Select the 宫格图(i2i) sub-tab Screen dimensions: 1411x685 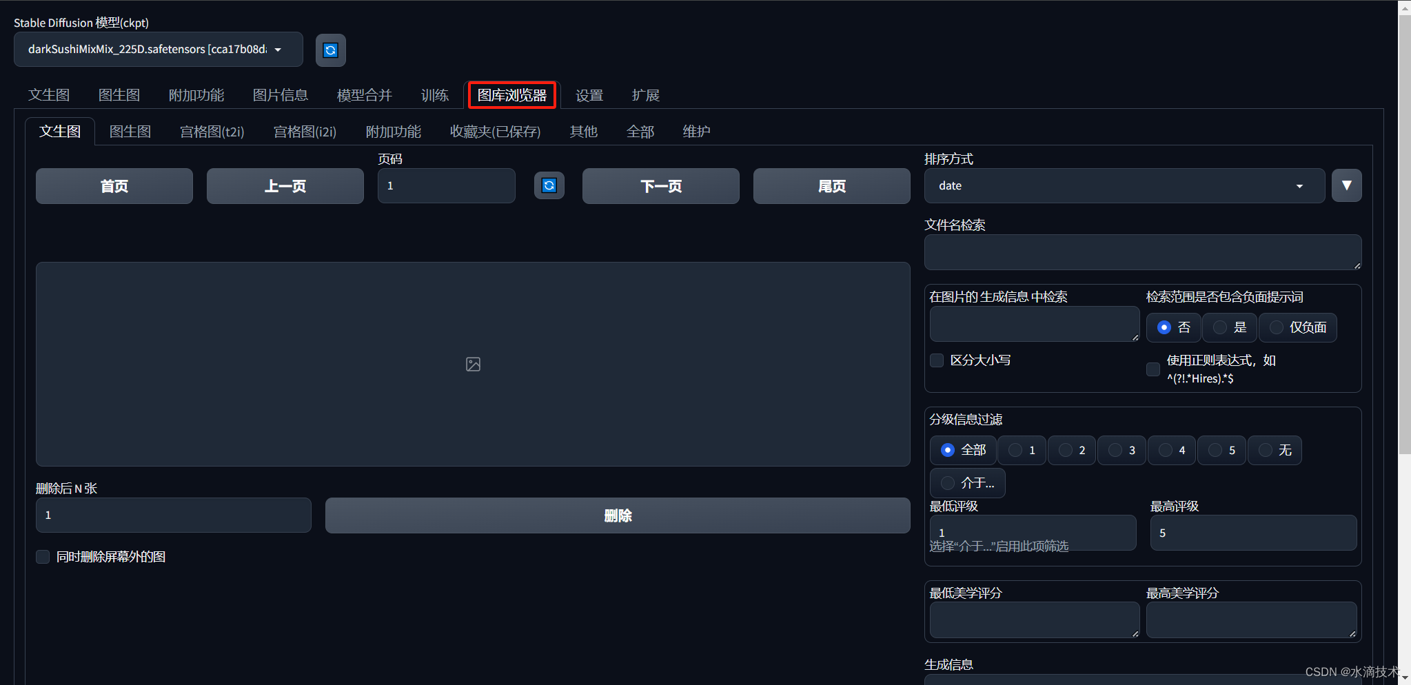pos(305,131)
